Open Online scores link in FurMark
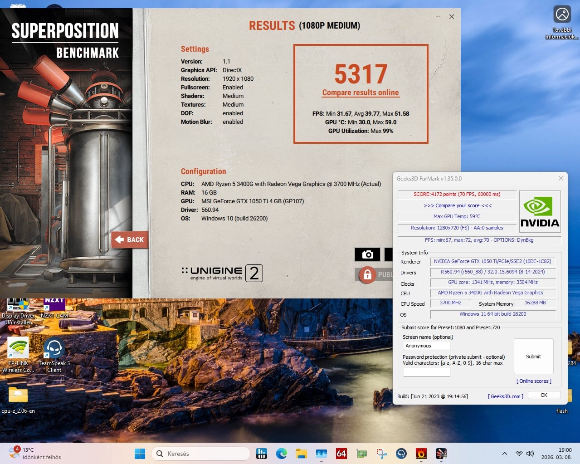This screenshot has width=580, height=464. click(534, 381)
